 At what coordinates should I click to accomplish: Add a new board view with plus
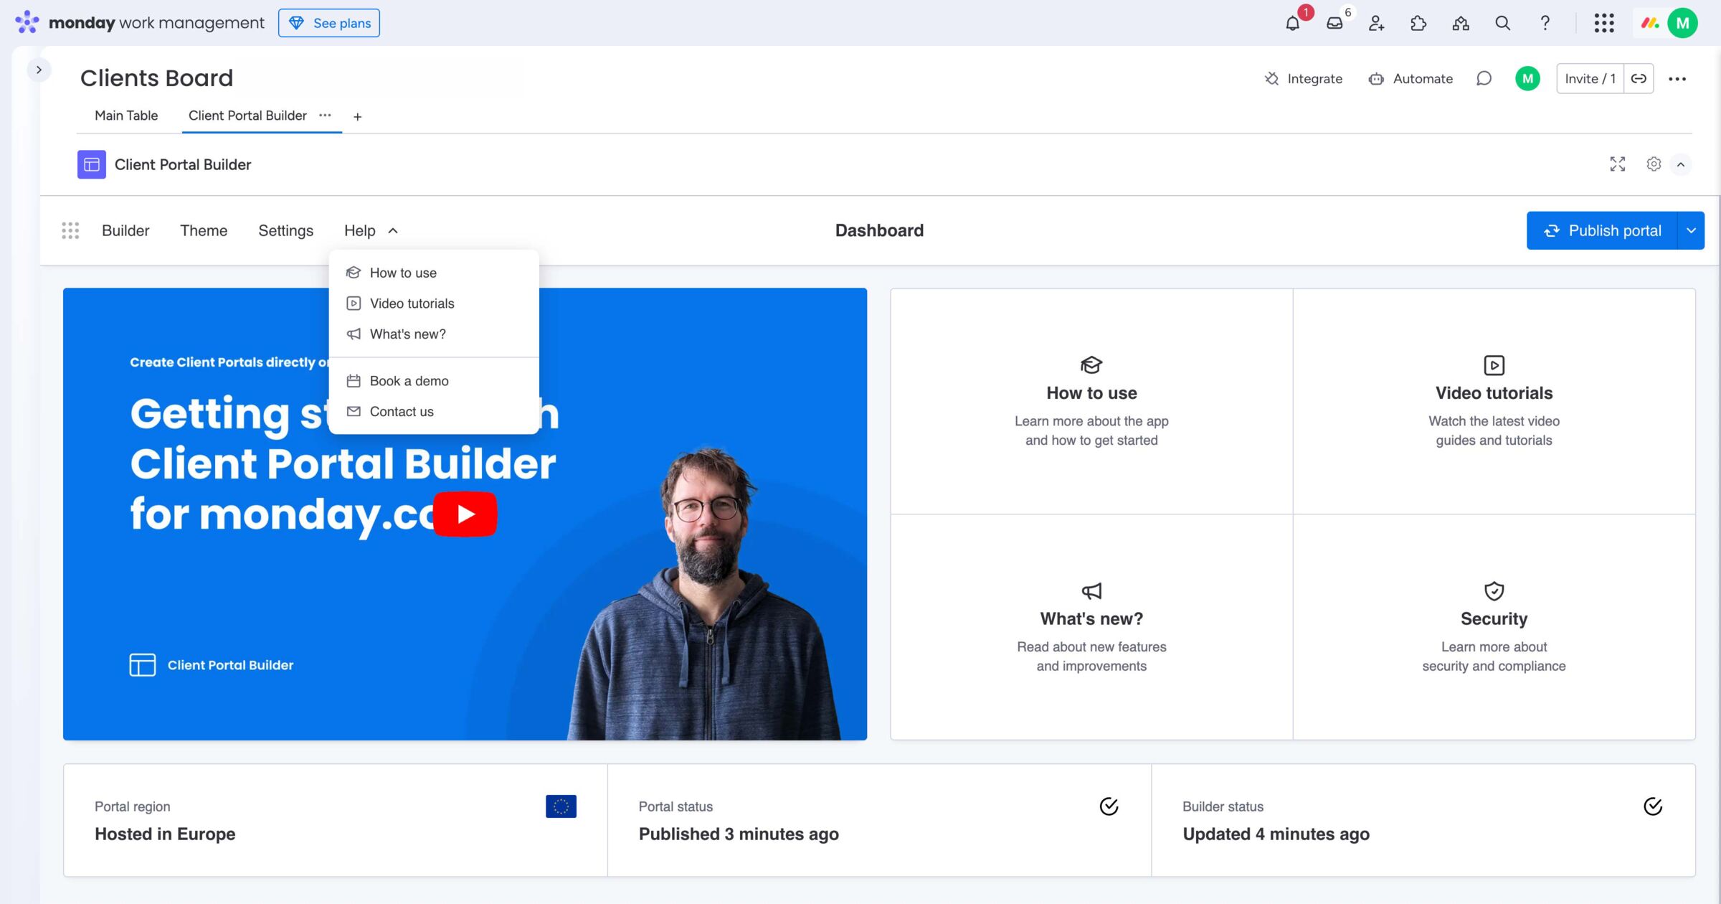tap(357, 116)
